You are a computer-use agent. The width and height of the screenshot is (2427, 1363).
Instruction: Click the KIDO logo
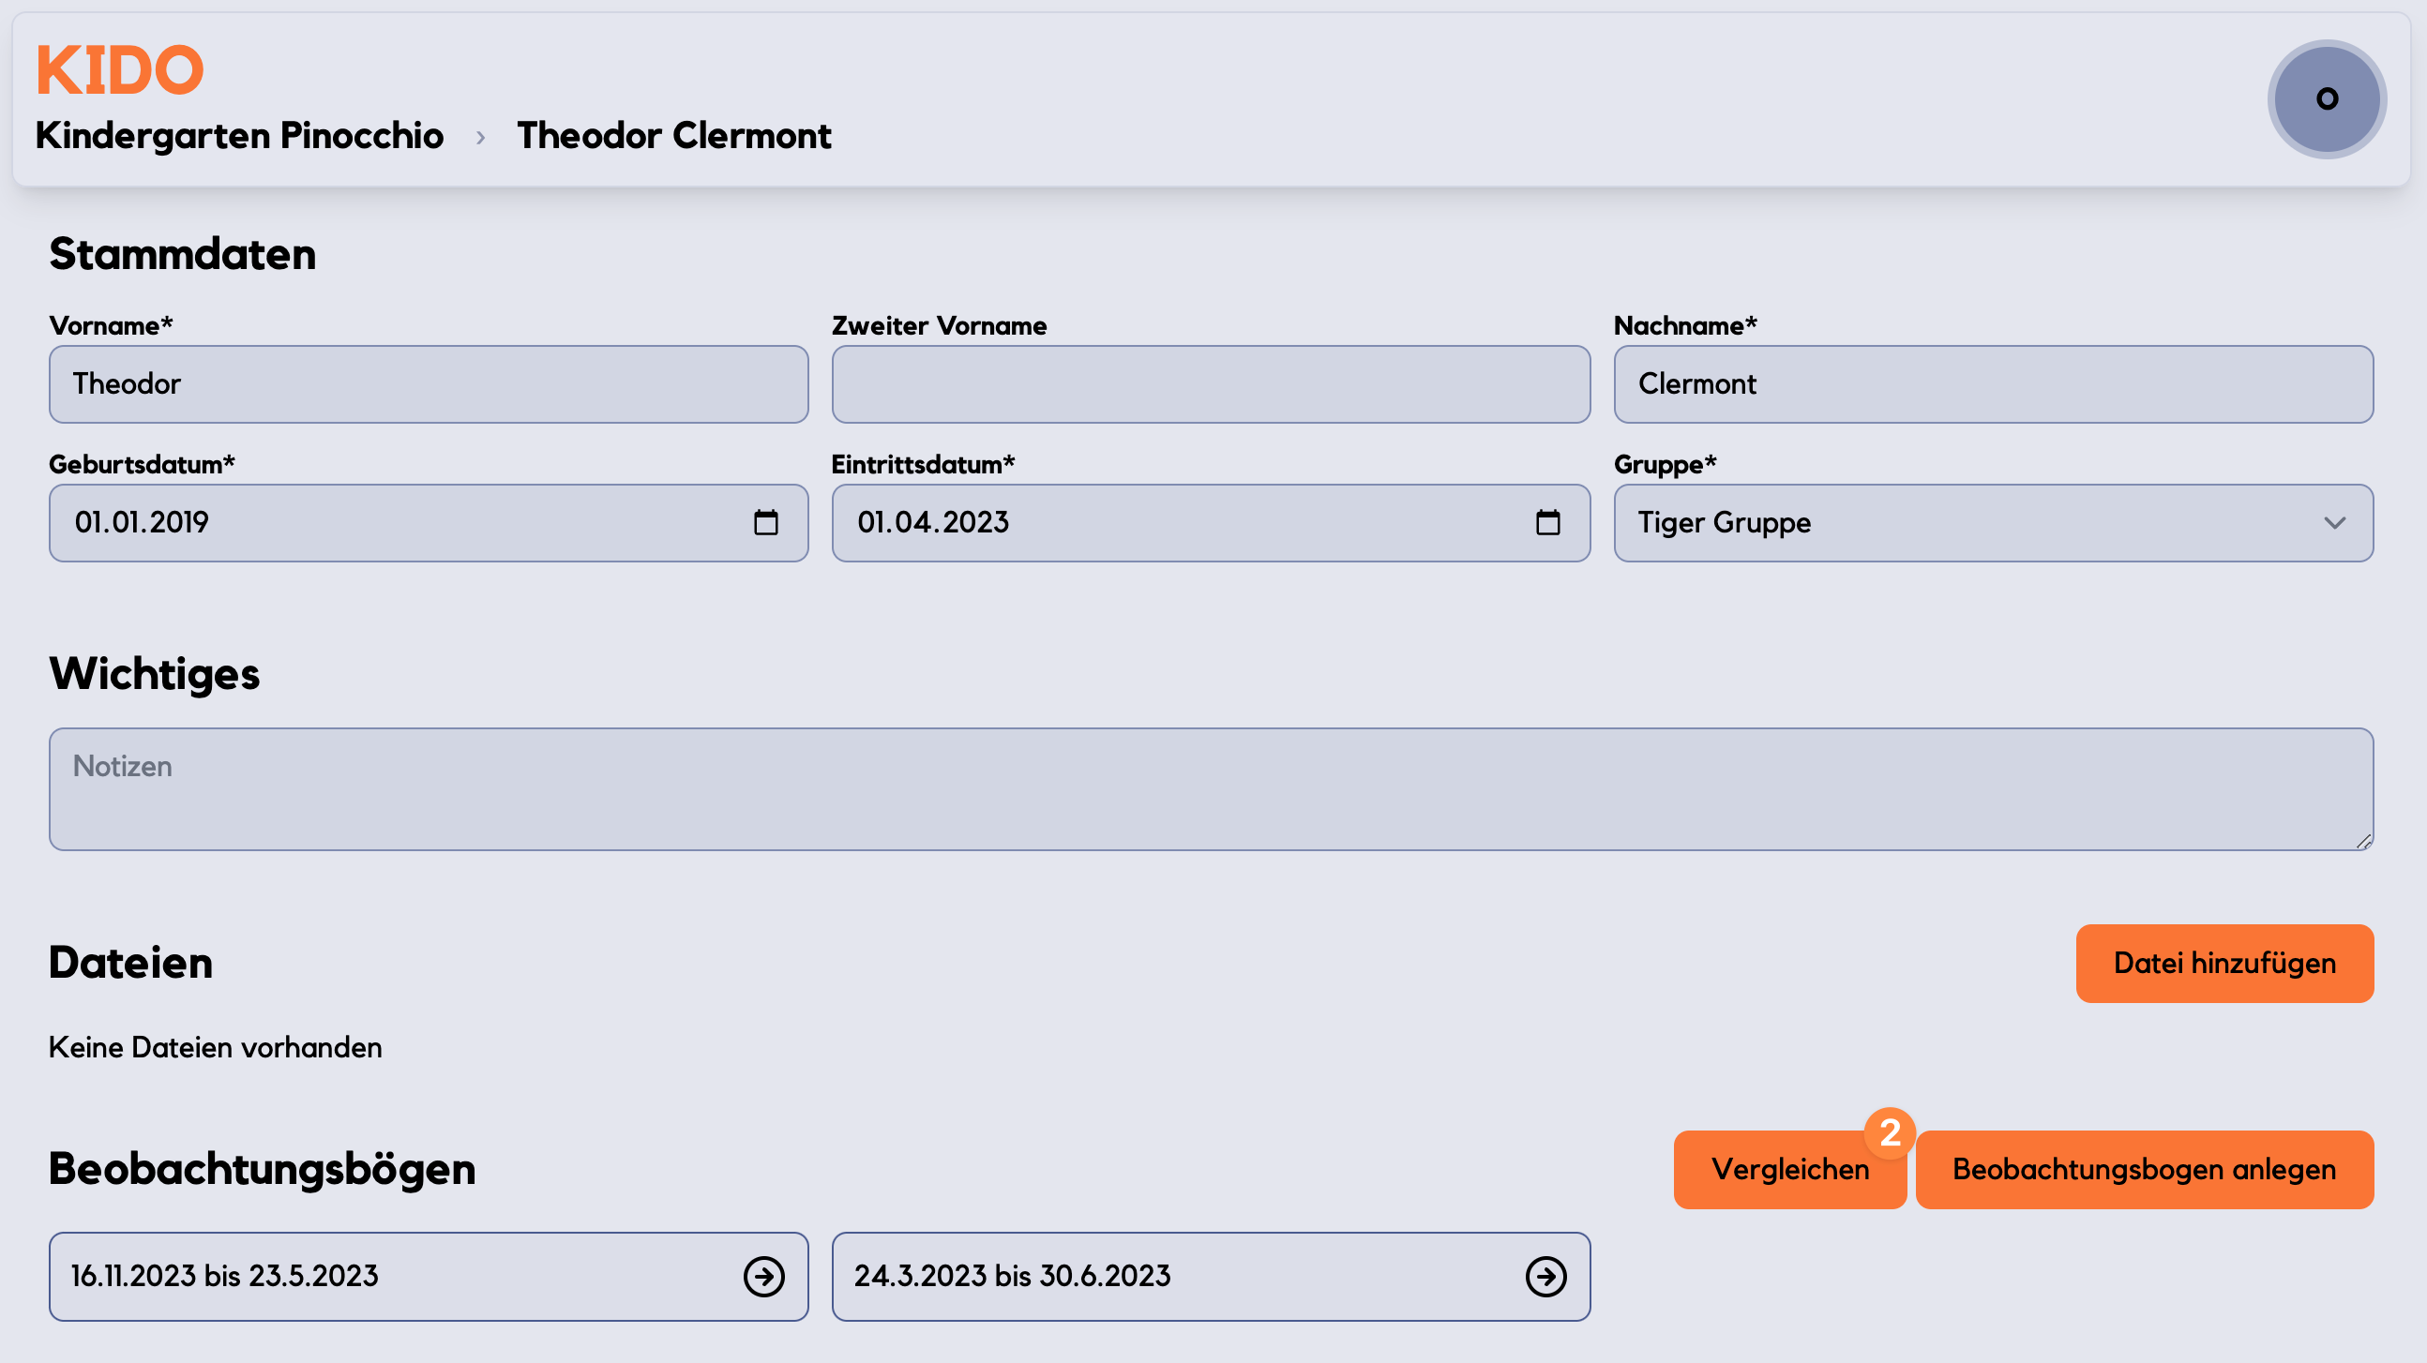pyautogui.click(x=120, y=69)
